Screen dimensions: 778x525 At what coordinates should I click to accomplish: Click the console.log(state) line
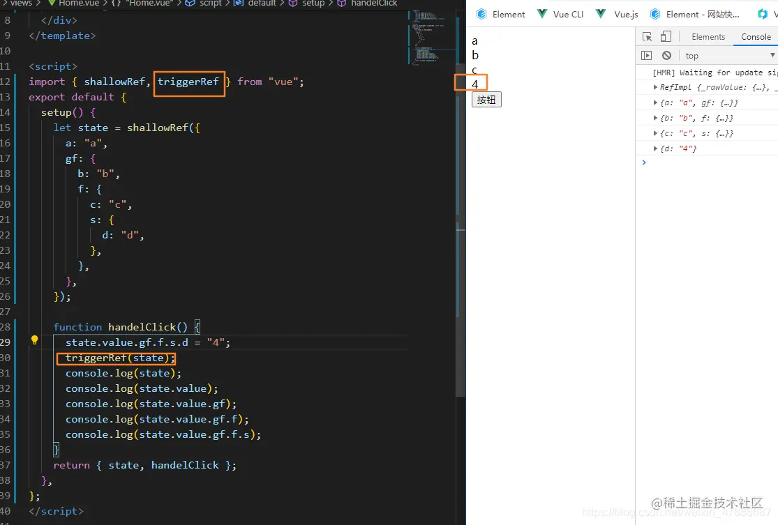pyautogui.click(x=123, y=373)
